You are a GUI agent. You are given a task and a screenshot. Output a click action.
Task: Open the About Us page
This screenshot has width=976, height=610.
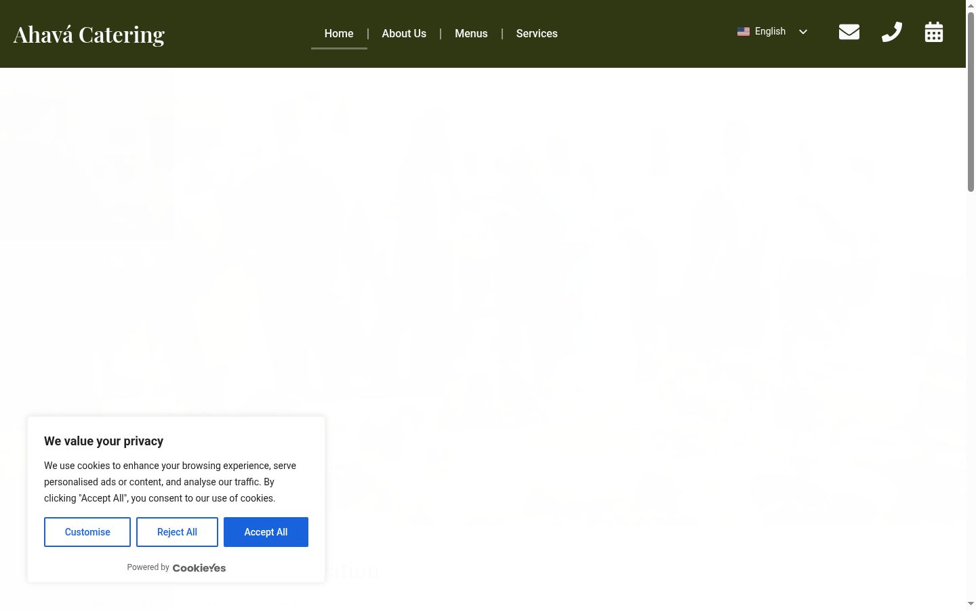pyautogui.click(x=404, y=34)
